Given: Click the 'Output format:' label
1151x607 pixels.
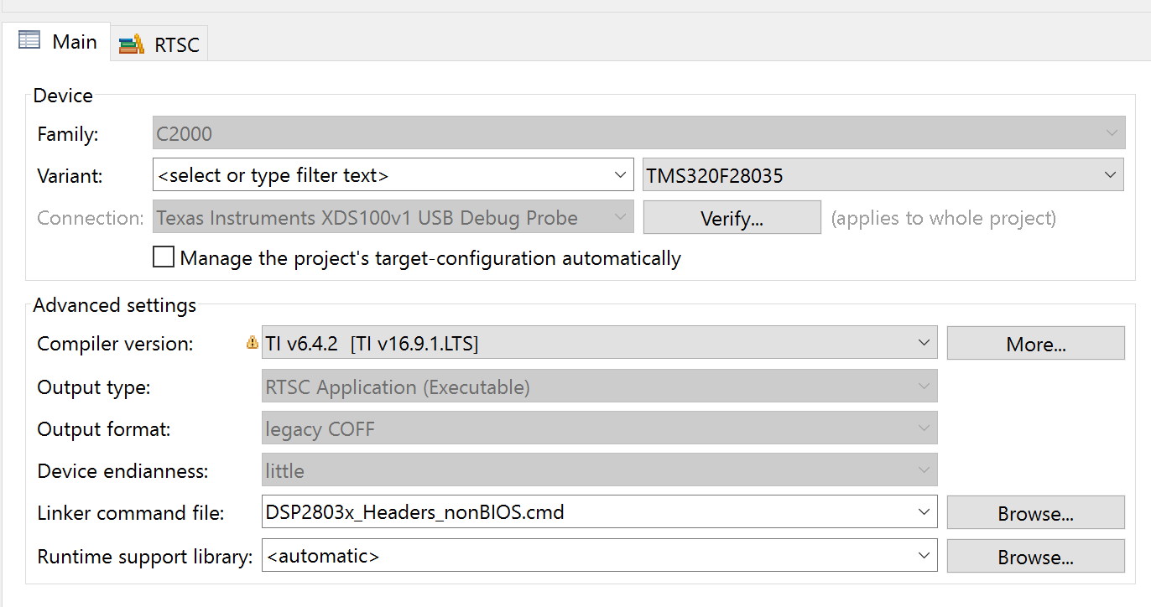Looking at the screenshot, I should pos(104,429).
